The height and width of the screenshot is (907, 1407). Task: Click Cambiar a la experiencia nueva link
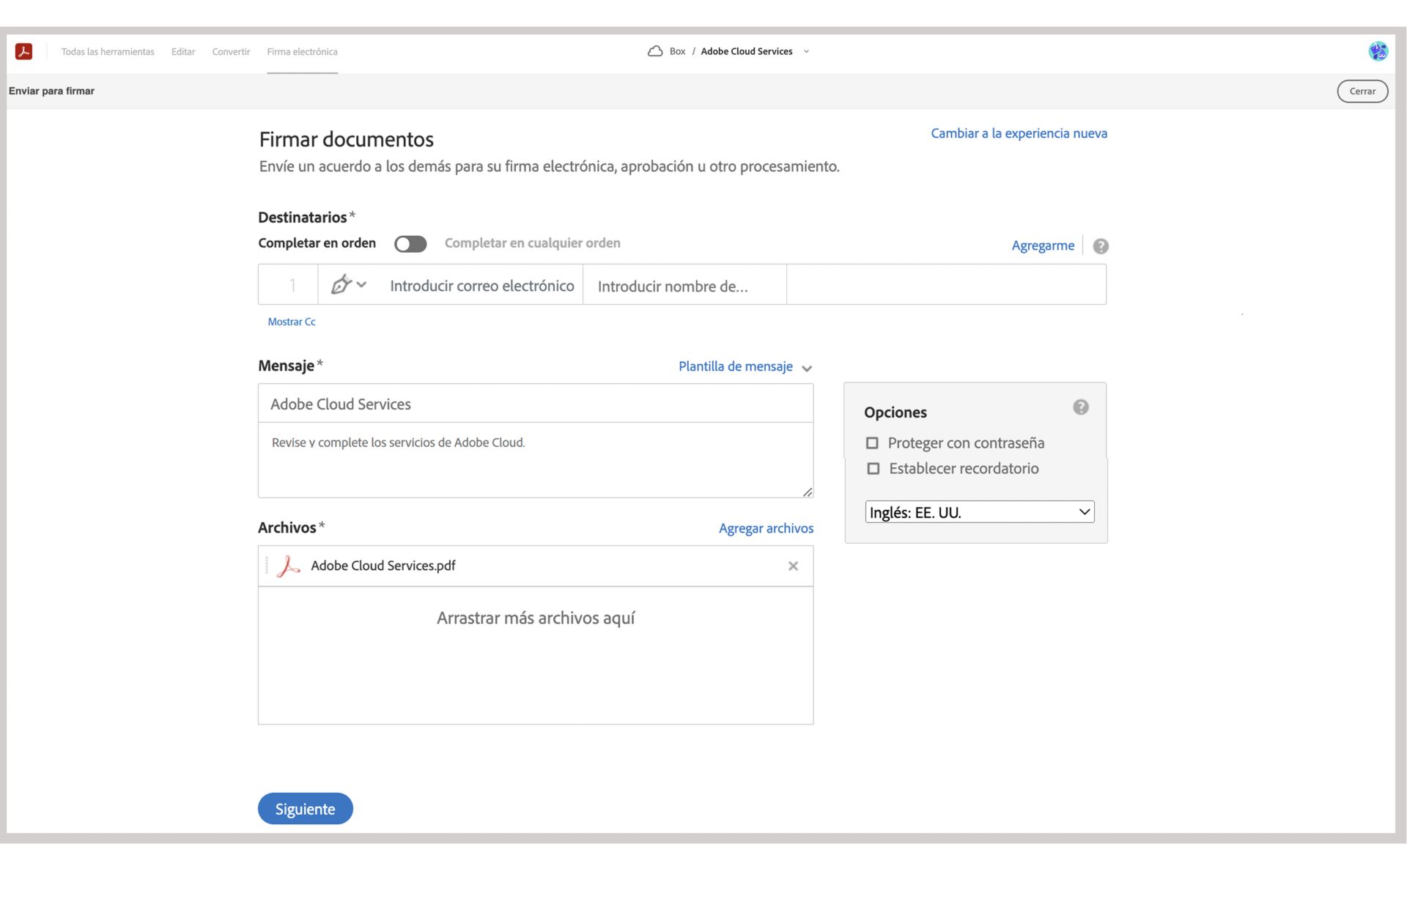coord(1019,133)
